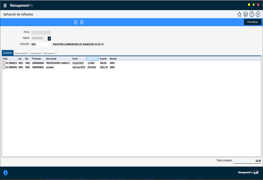Click the Folio input field
This screenshot has height=180, width=263.
[x=41, y=32]
